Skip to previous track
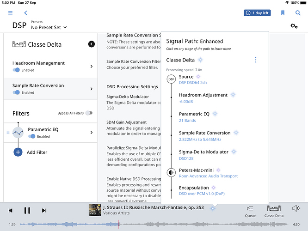Image resolution: width=308 pixels, height=231 pixels. 11,210
